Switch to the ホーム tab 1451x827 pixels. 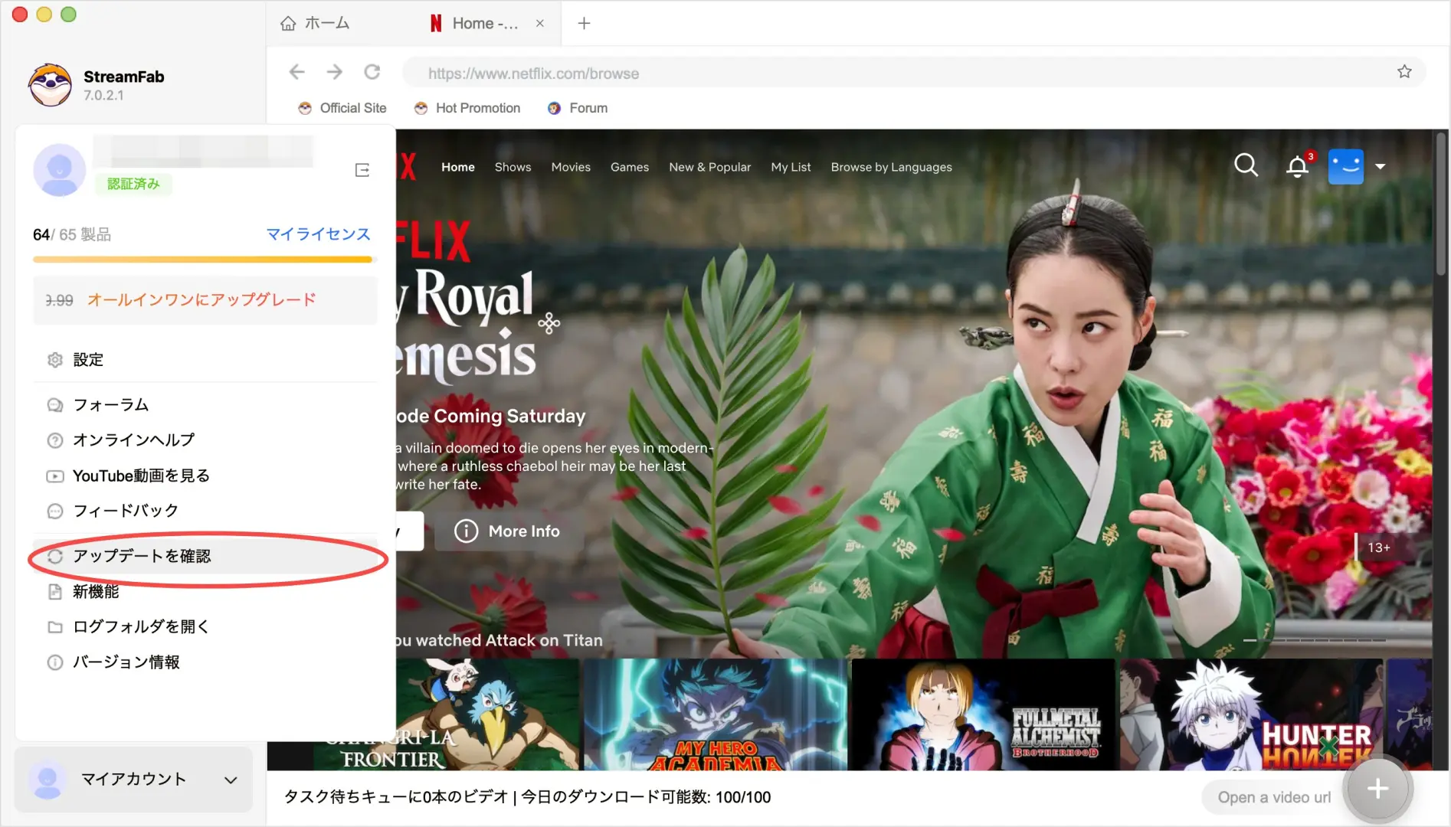click(x=315, y=23)
